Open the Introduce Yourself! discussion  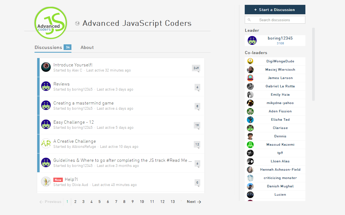pyautogui.click(x=73, y=65)
